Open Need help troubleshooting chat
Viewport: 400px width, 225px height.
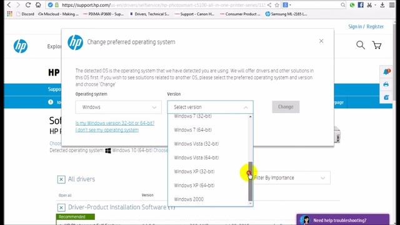click(x=343, y=220)
